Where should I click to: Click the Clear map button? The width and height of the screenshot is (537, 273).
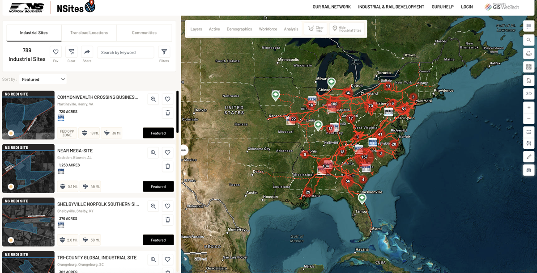(315, 29)
